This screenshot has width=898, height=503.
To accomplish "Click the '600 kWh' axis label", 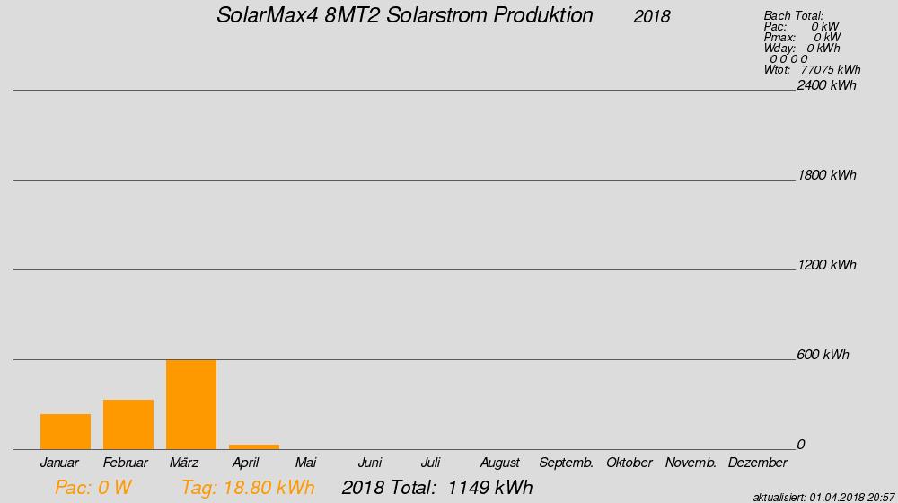I will click(x=823, y=355).
